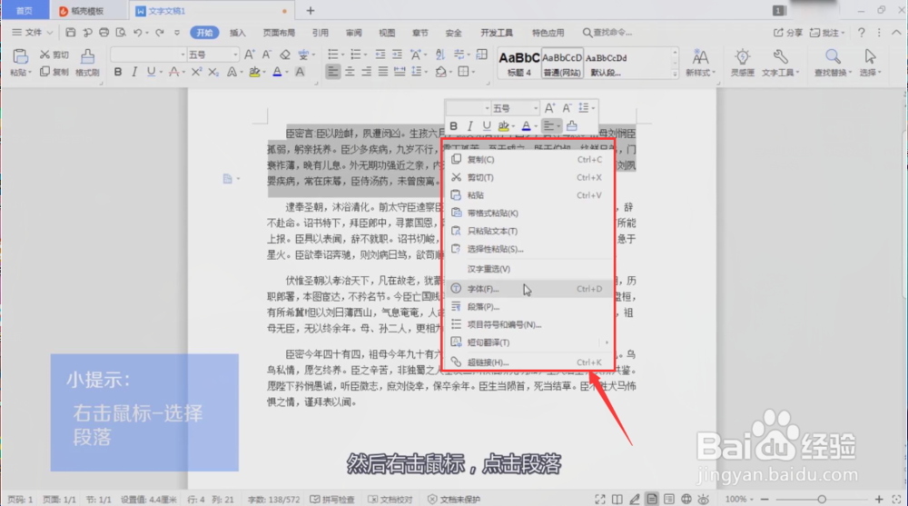The height and width of the screenshot is (506, 908).
Task: Click the ribbon text highlight color button
Action: pyautogui.click(x=254, y=72)
